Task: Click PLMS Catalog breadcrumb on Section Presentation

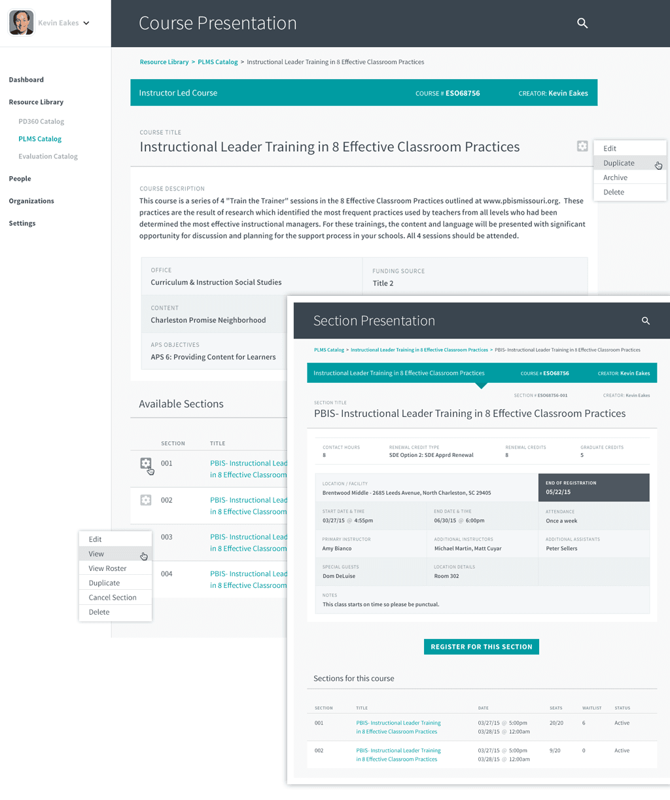Action: click(329, 350)
